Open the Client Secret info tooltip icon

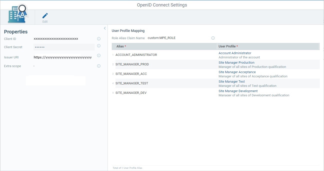(x=99, y=46)
